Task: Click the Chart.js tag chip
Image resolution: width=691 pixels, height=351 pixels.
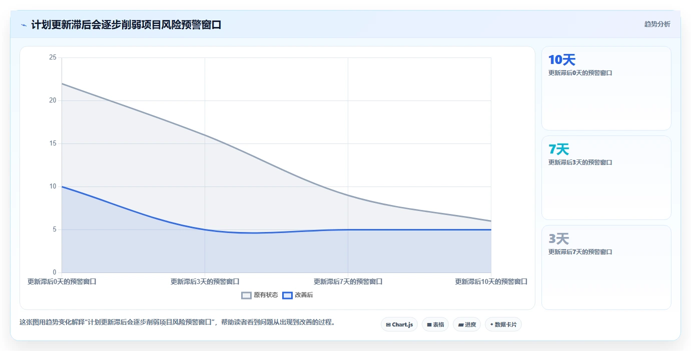Action: 399,324
